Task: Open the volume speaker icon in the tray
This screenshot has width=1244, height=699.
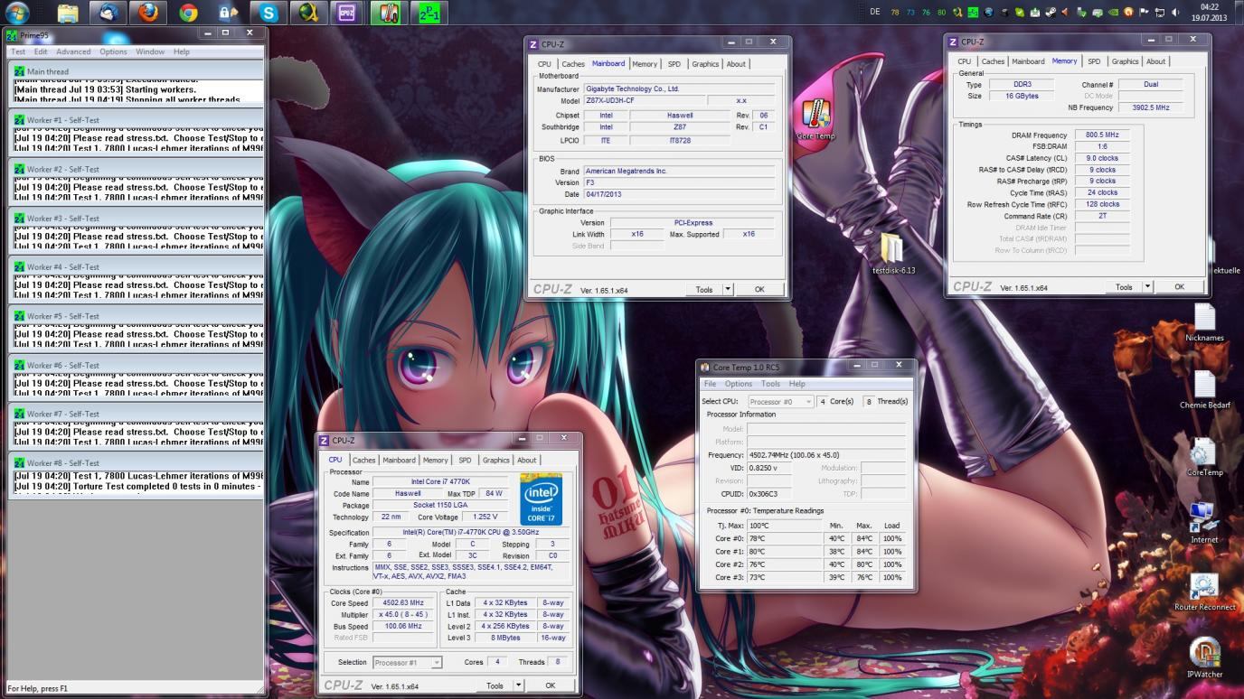Action: click(1175, 13)
